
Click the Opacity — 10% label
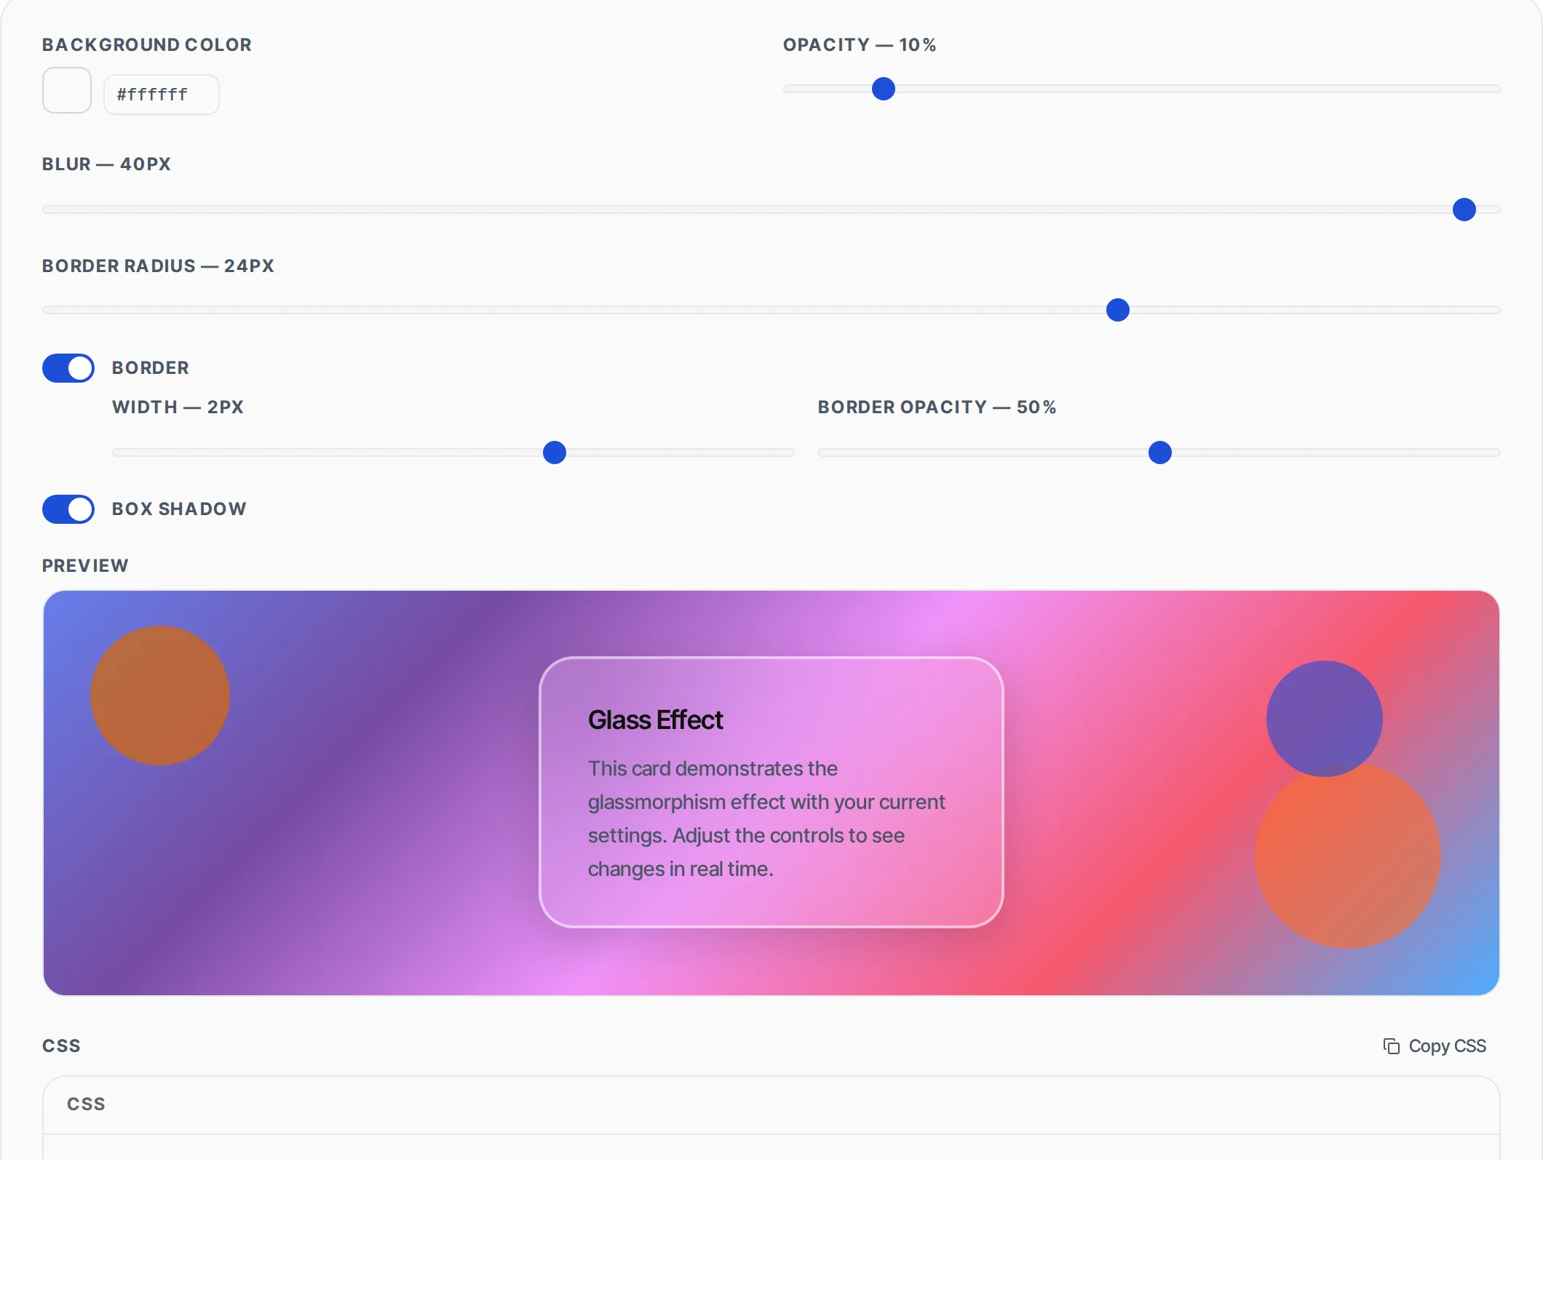(860, 44)
